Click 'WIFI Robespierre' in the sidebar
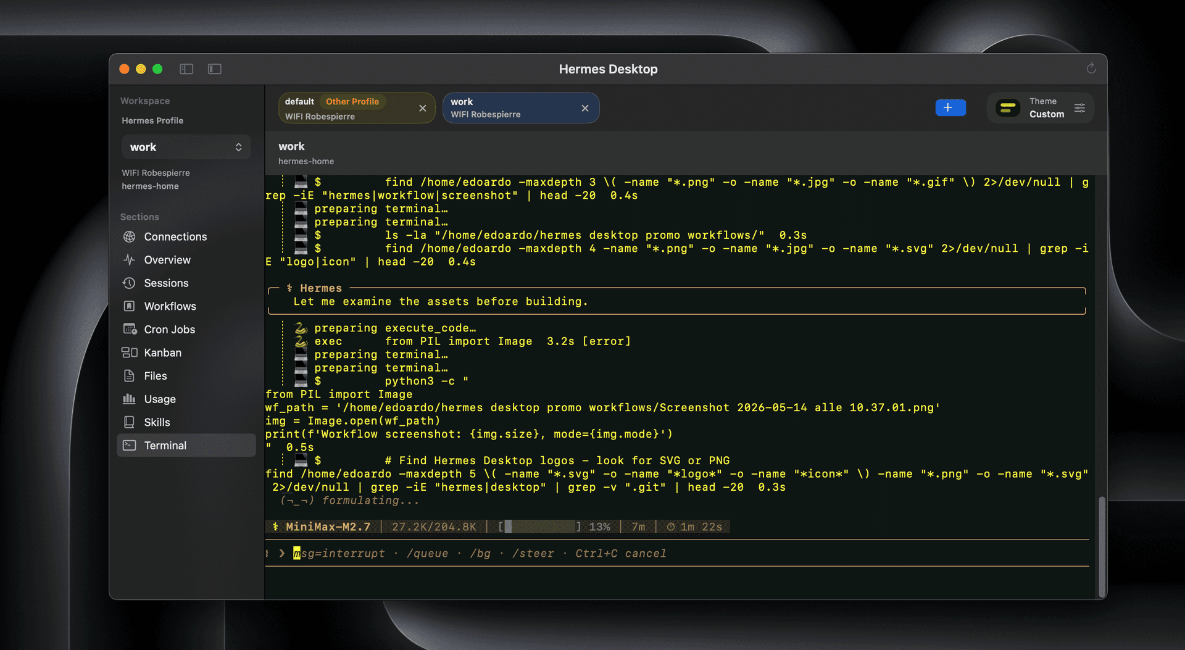 click(156, 173)
